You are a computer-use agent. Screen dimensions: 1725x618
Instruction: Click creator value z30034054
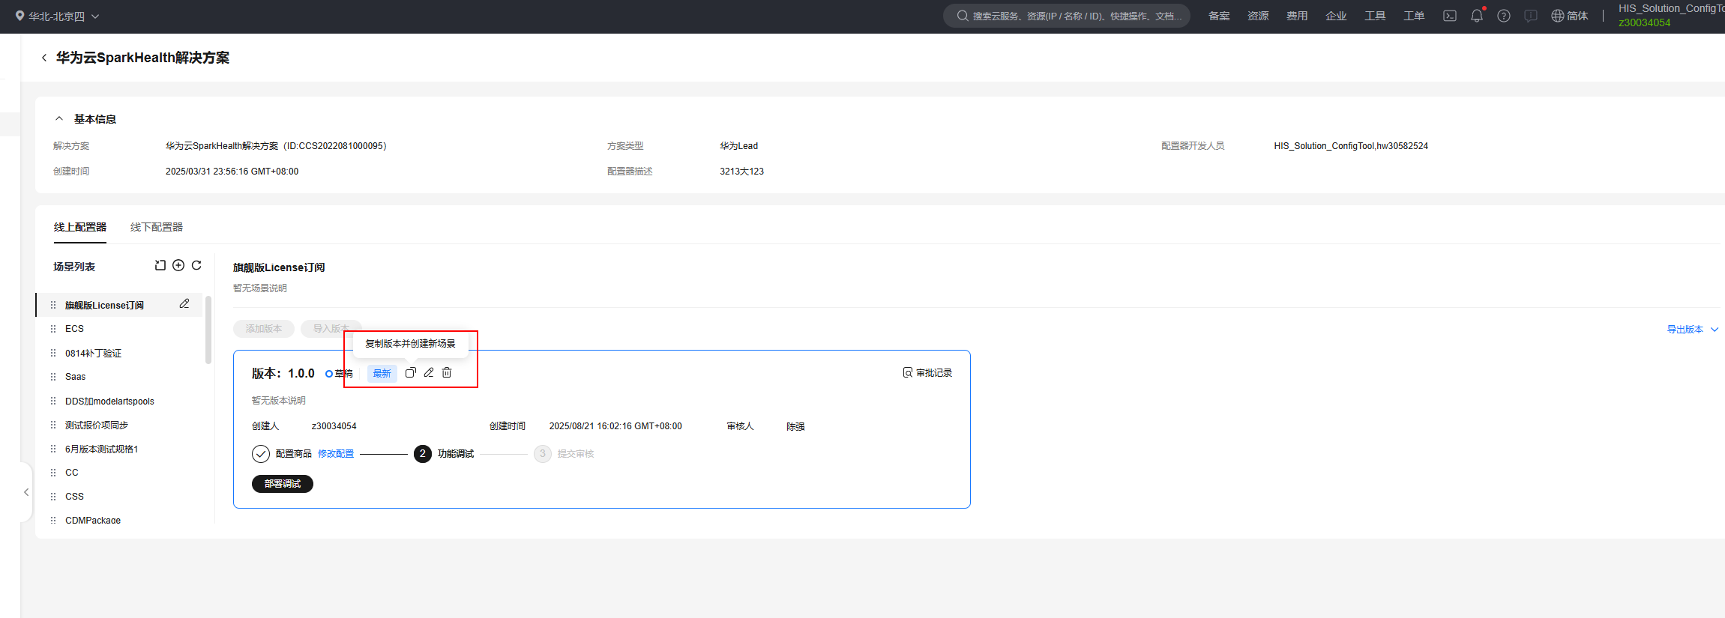click(x=334, y=426)
